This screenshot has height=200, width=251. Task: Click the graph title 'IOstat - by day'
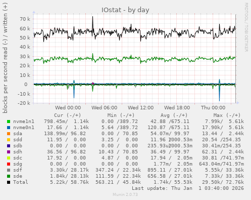point(125,10)
